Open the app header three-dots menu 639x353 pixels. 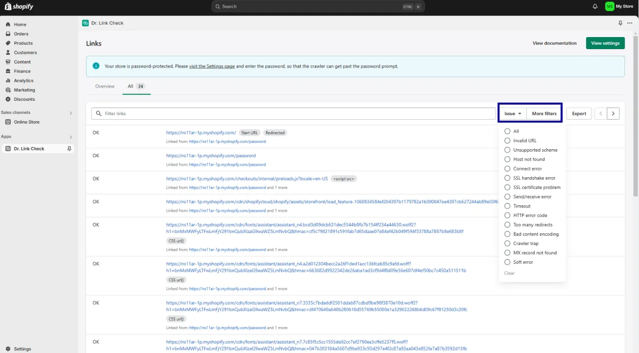(629, 23)
